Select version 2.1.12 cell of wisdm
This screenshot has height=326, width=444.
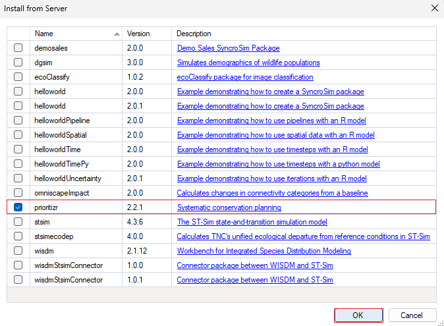147,251
